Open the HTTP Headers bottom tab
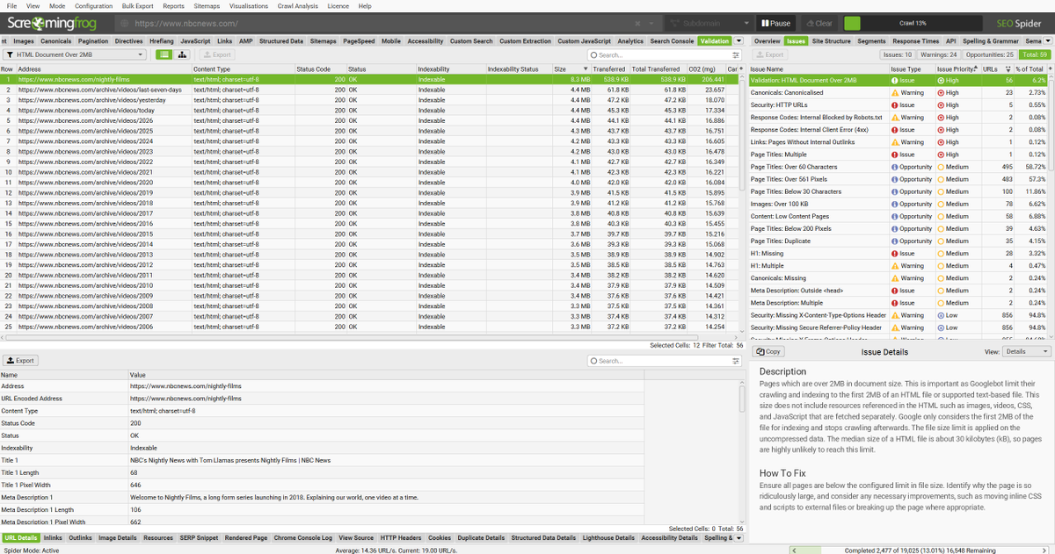 [401, 538]
